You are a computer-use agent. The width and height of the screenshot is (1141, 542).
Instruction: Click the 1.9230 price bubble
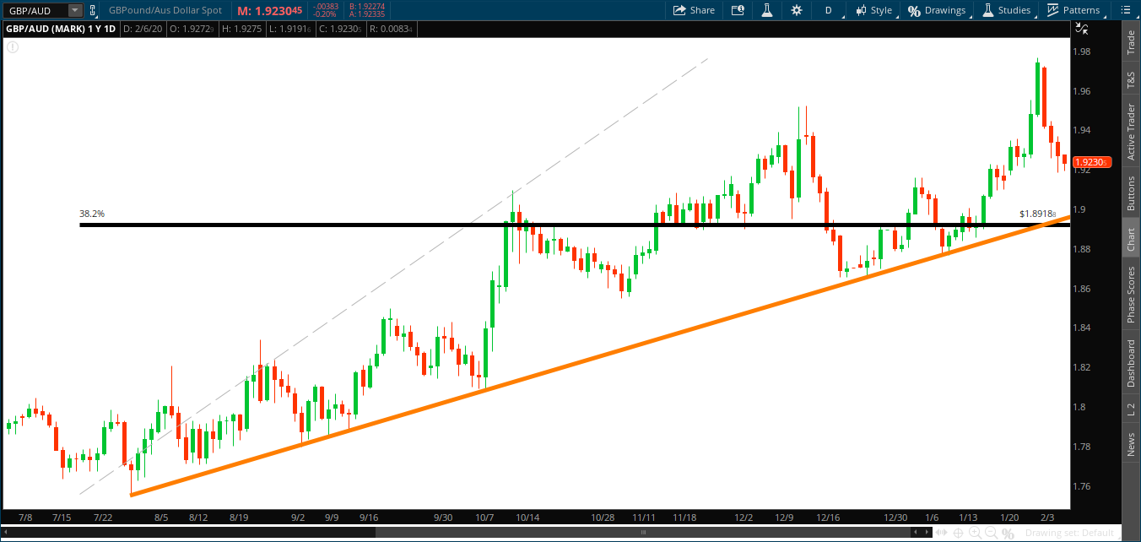click(1093, 160)
